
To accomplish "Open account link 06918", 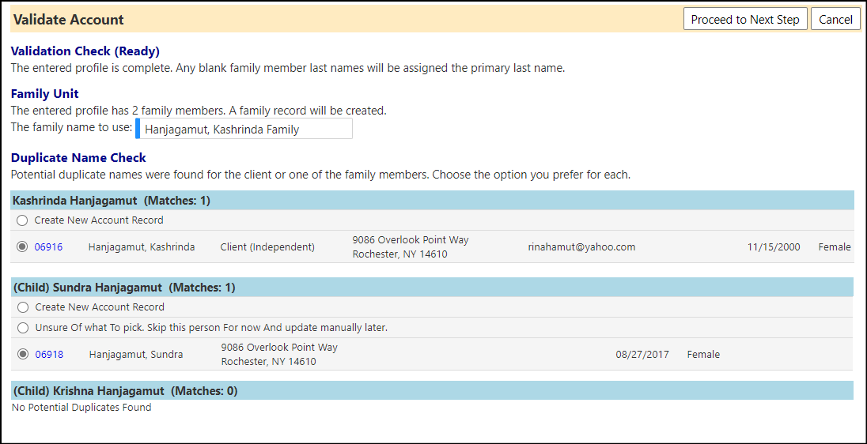I will [49, 355].
